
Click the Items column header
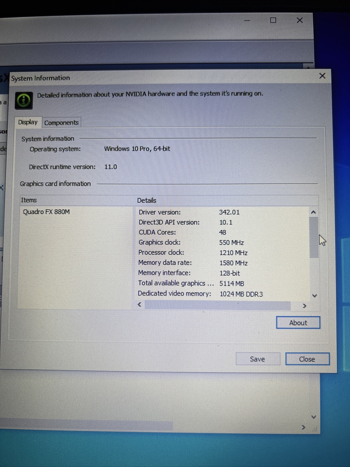tap(29, 200)
